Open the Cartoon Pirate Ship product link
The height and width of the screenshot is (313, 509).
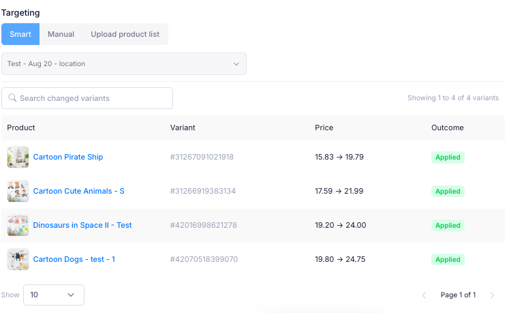(68, 157)
